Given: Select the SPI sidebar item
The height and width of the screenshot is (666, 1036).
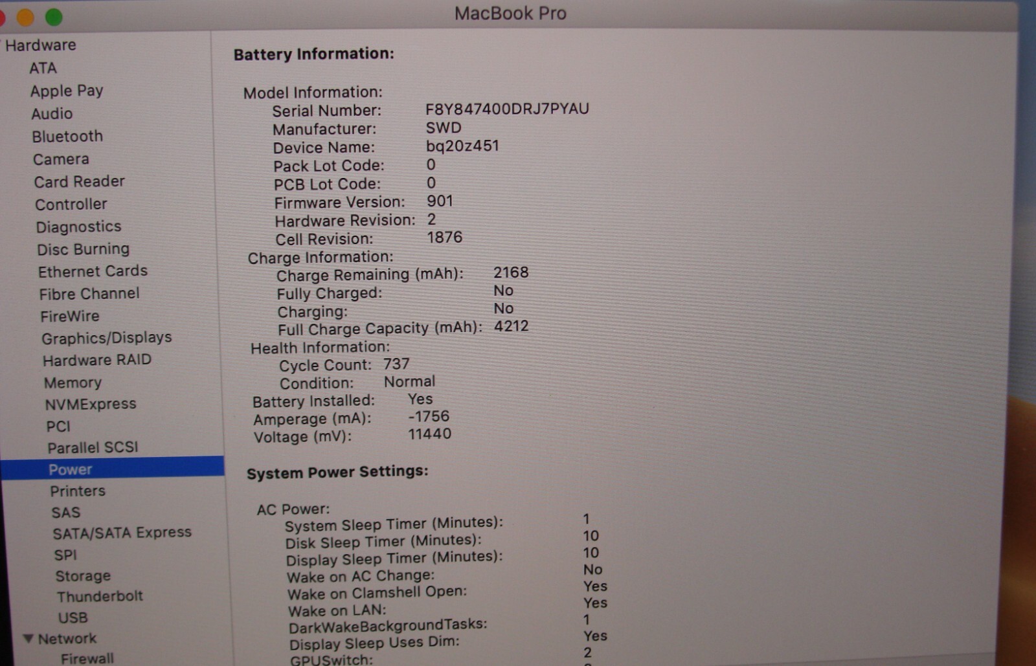Looking at the screenshot, I should [65, 555].
